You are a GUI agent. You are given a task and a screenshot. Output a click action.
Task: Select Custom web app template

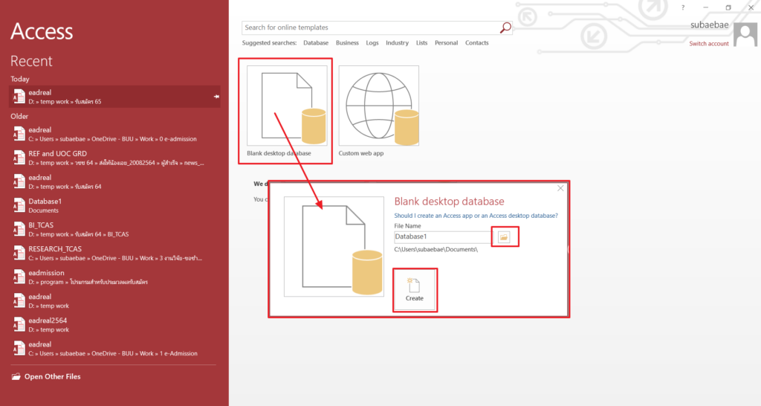[378, 106]
